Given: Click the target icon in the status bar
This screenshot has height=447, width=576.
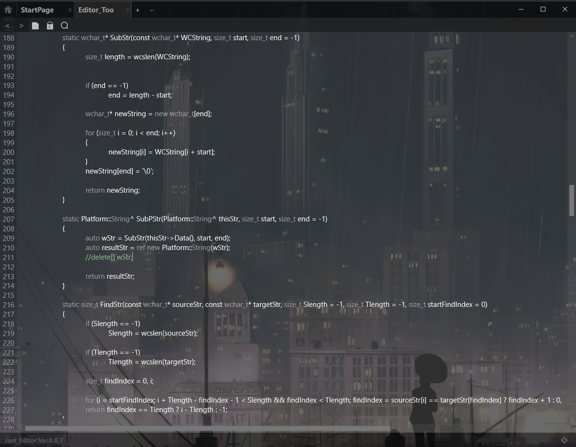Looking at the screenshot, I should coord(564,440).
